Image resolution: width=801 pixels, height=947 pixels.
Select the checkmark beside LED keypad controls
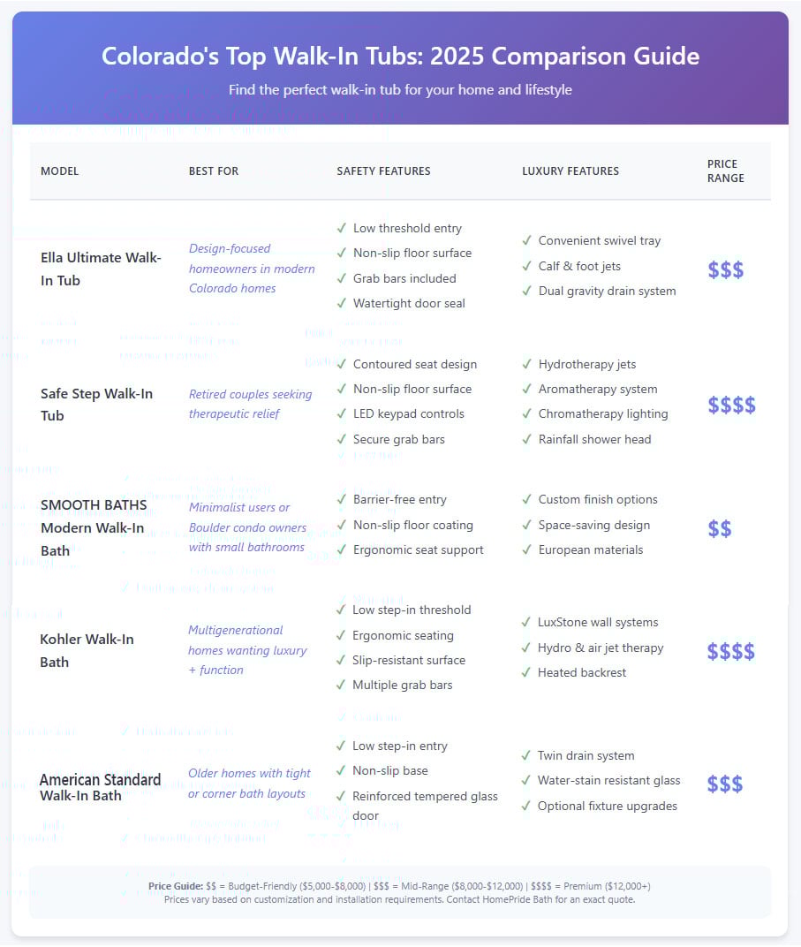click(341, 413)
